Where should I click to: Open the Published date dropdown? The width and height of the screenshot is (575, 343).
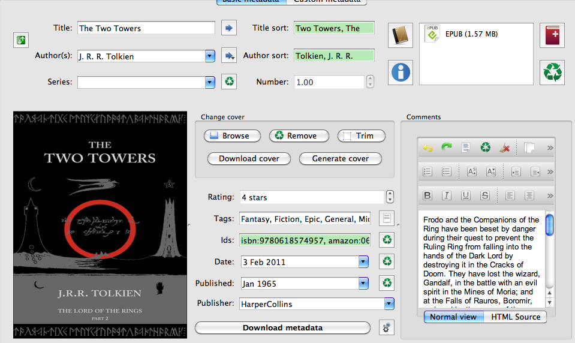click(363, 283)
